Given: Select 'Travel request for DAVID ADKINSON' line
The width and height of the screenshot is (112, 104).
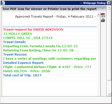Looking at the screenshot, I should [x=33, y=30].
